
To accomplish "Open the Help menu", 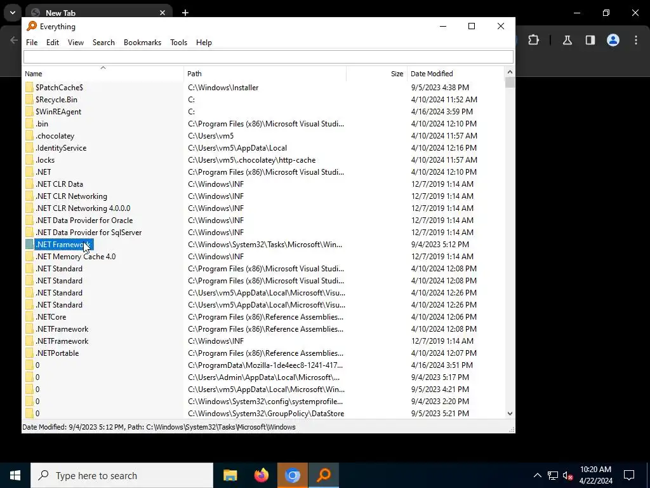I will 204,43.
